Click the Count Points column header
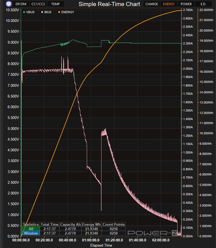216x248 pixels. [114, 224]
